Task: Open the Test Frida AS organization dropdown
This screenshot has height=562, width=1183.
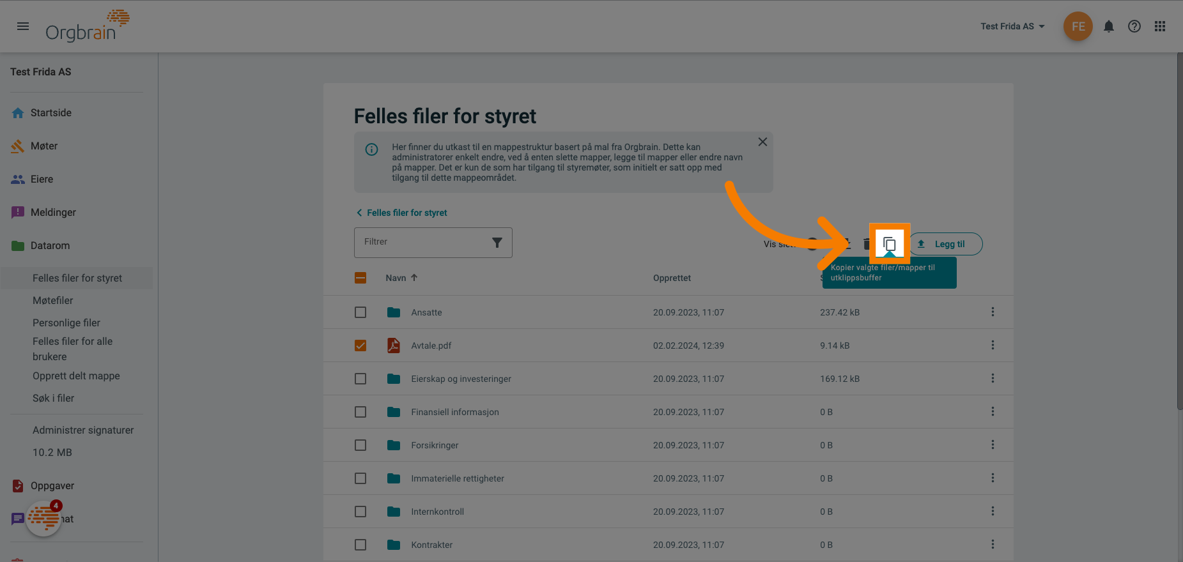Action: pos(1012,26)
